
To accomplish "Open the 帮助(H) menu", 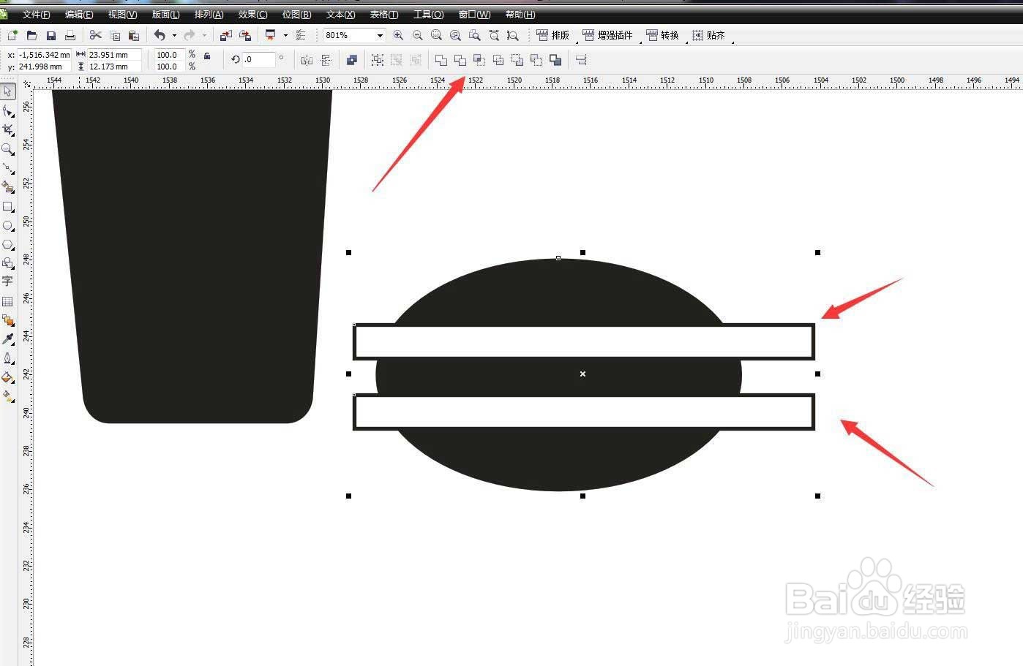I will click(x=520, y=15).
